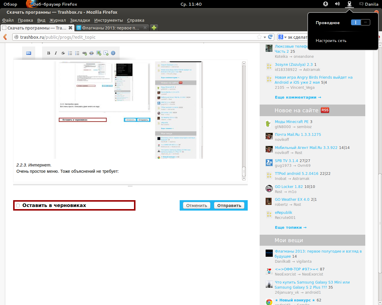382x305 pixels.
Task: Bookmark this page with the star icon
Action: tap(259, 37)
